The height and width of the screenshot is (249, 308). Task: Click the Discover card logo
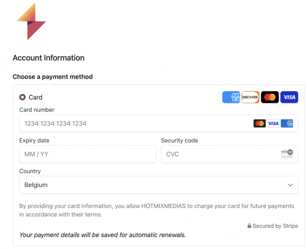250,97
